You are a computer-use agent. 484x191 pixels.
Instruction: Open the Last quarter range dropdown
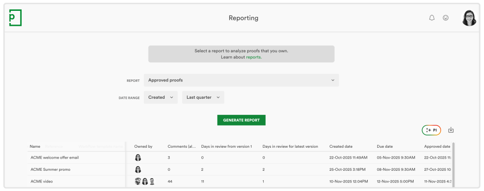[203, 97]
